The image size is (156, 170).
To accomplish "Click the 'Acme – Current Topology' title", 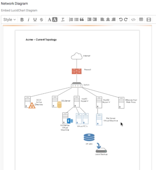I will pyautogui.click(x=41, y=40).
